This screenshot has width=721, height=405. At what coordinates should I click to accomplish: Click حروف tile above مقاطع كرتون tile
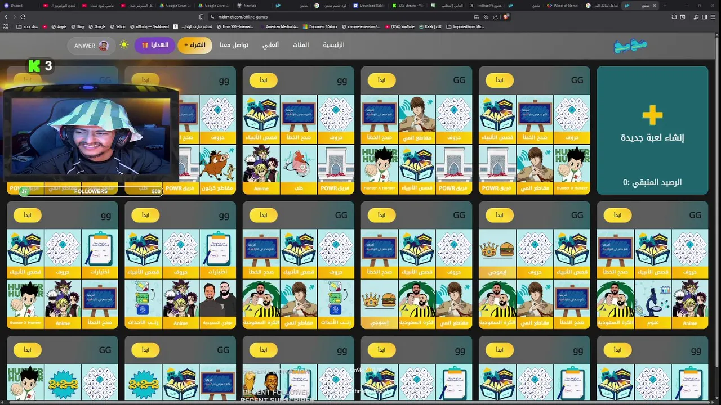pos(217,119)
